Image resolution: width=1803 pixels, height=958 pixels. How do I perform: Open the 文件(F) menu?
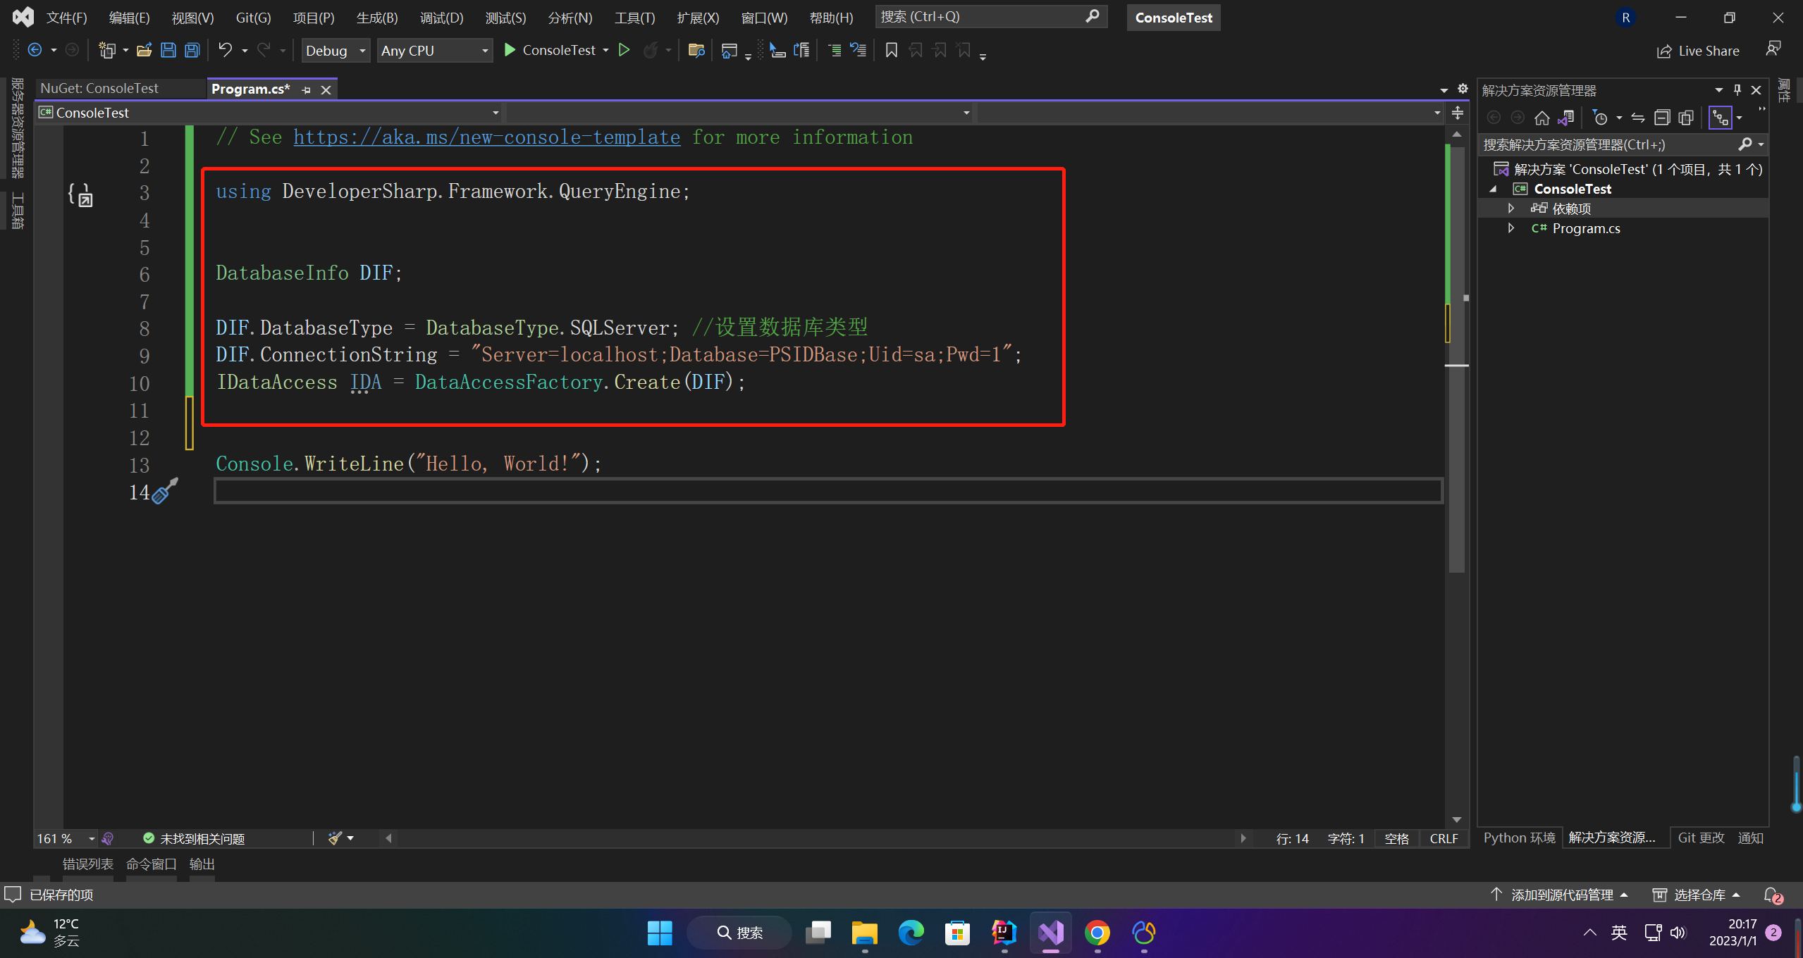[66, 18]
